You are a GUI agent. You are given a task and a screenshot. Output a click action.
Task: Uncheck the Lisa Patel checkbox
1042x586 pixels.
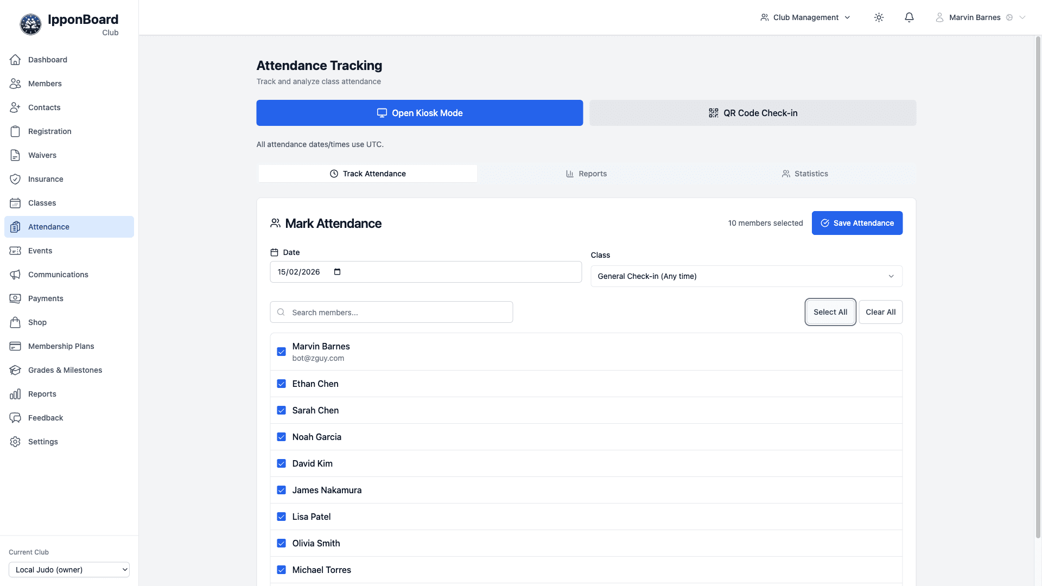coord(282,517)
